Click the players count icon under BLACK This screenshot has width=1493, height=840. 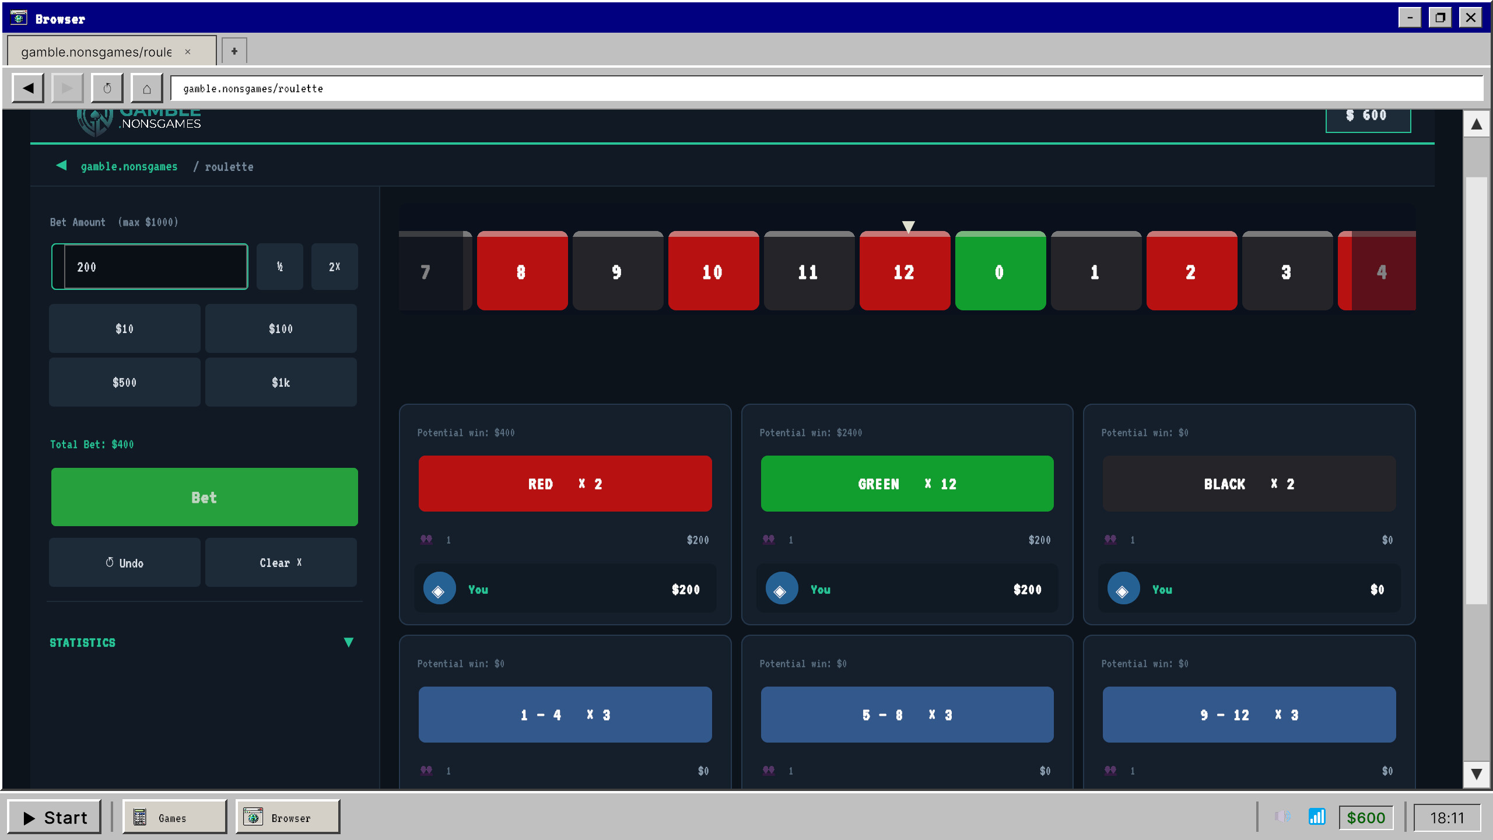pos(1110,540)
